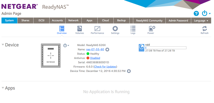Image resolution: width=214 pixels, height=103 pixels.
Task: Click the raid volume disk icon
Action: click(141, 48)
